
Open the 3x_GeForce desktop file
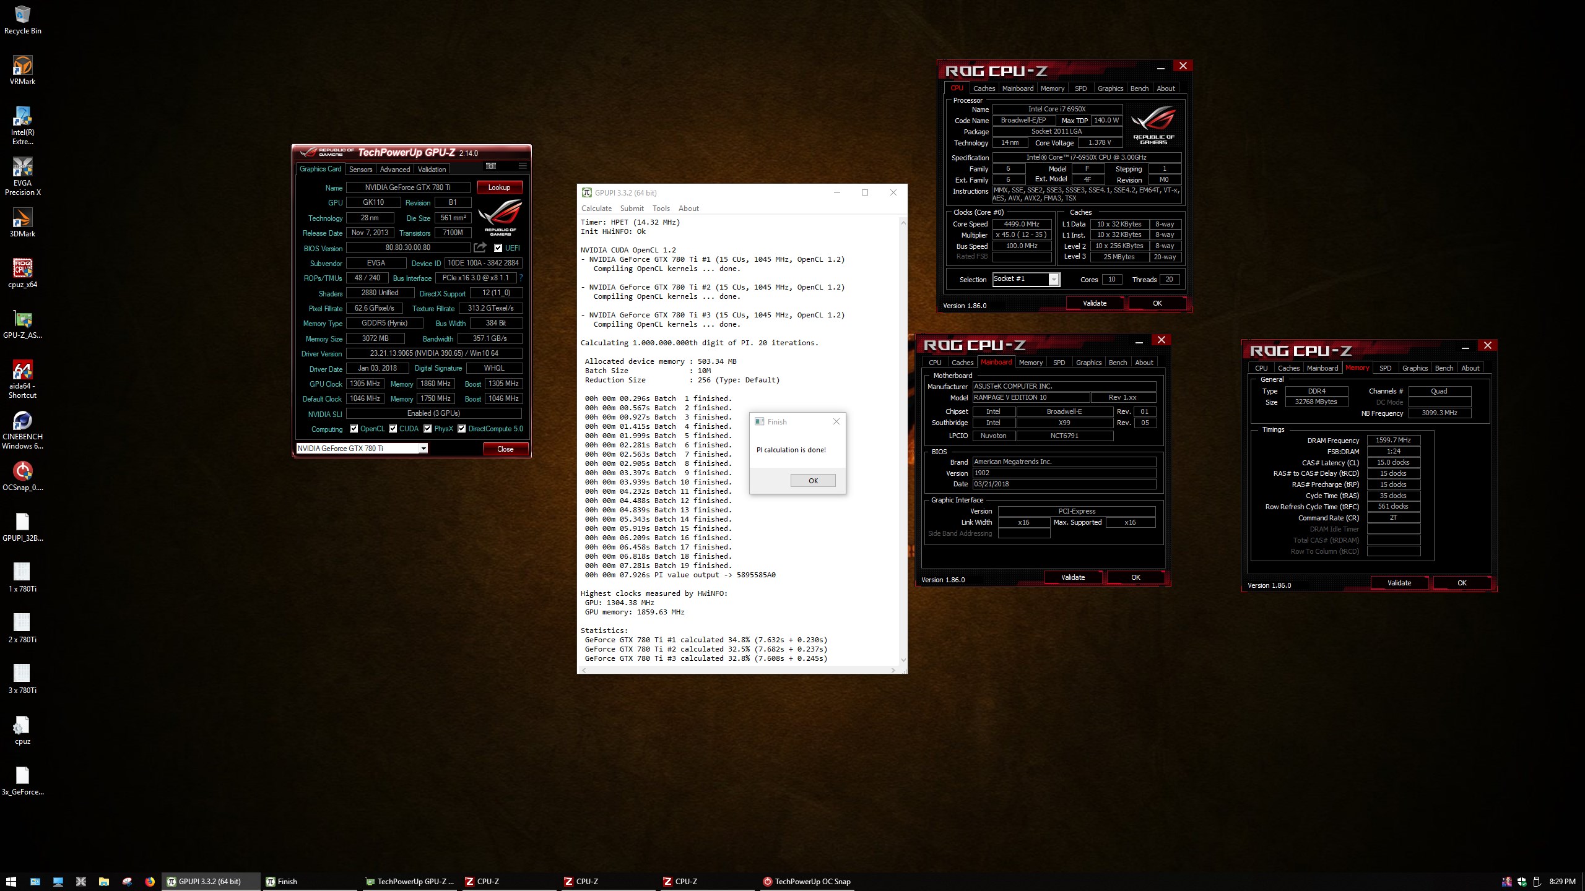tap(22, 781)
